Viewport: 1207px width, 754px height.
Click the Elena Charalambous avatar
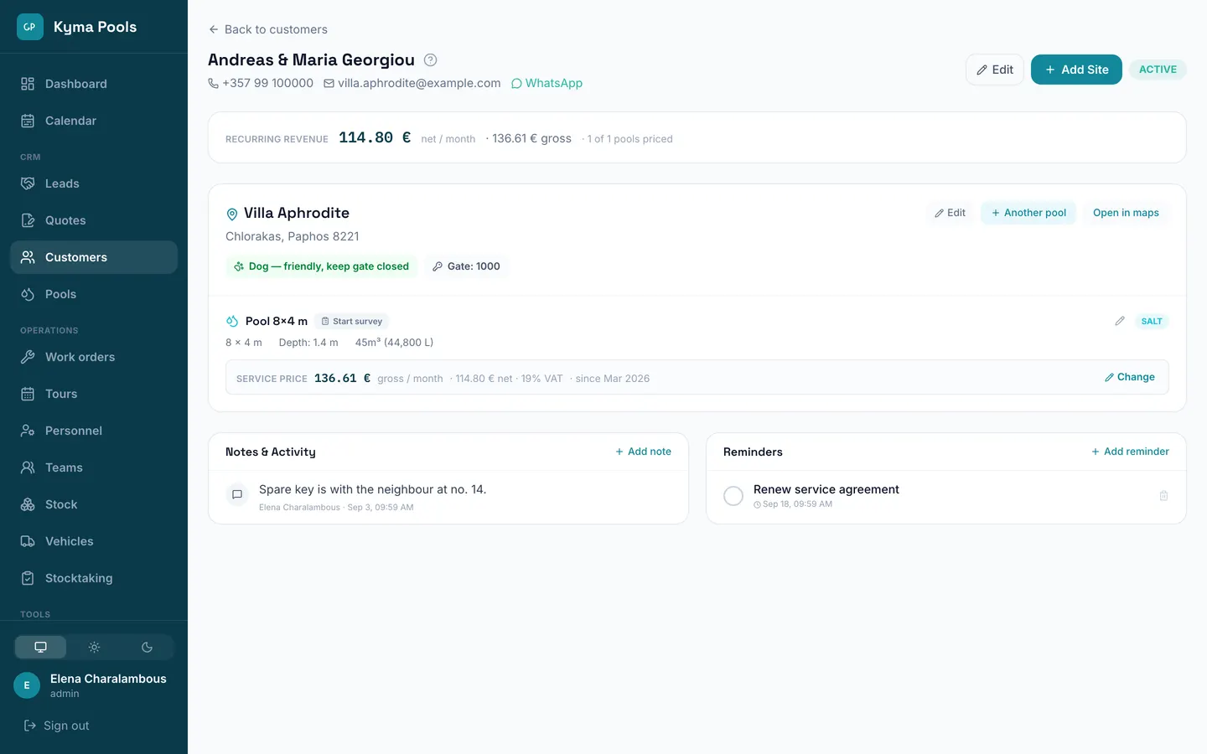coord(27,685)
